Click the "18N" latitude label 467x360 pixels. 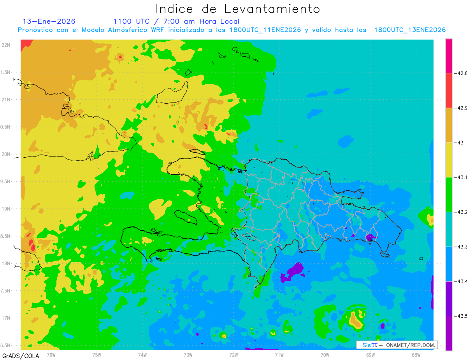(6, 263)
